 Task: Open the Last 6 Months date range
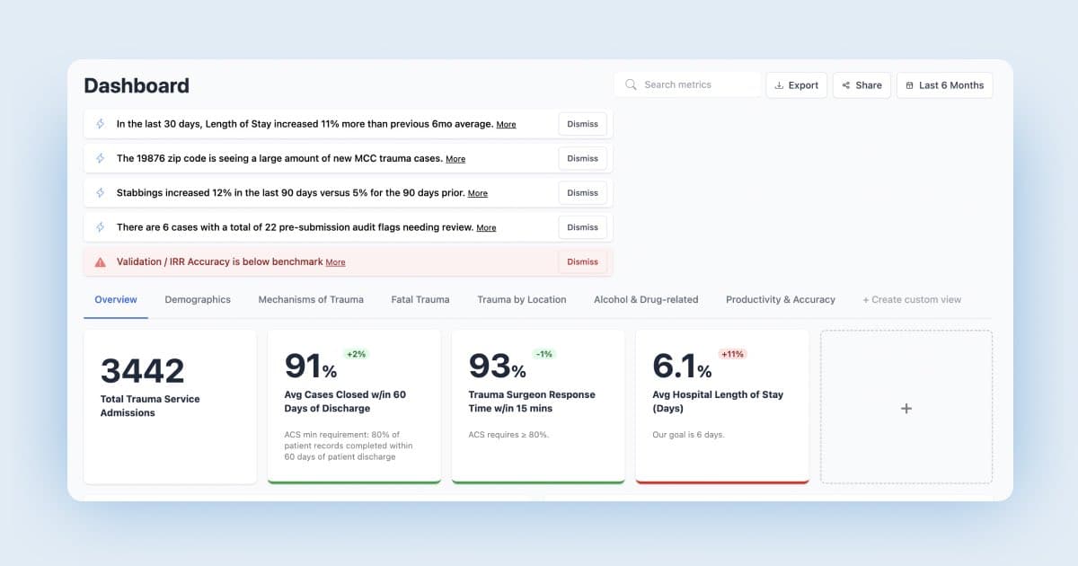[x=944, y=85]
